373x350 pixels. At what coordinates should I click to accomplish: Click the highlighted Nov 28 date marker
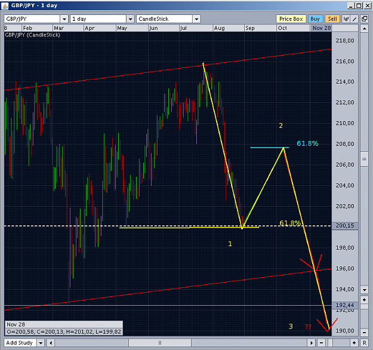321,28
